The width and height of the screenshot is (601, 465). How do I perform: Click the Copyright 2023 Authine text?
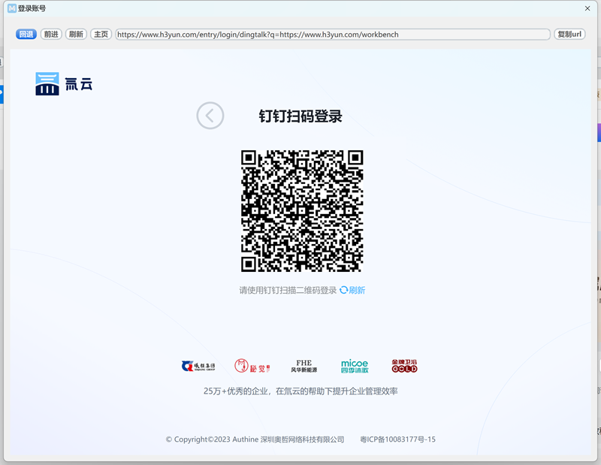pos(255,439)
